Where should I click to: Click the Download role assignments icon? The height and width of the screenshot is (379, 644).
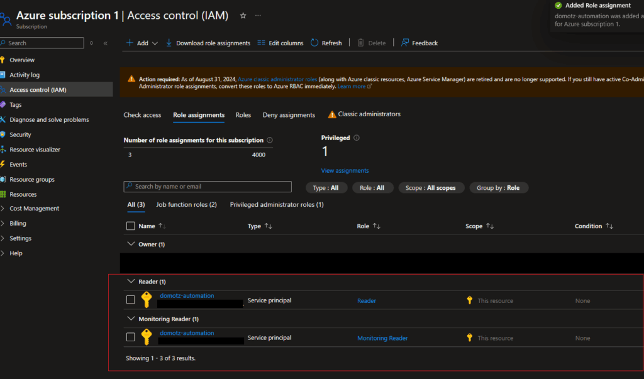point(169,43)
